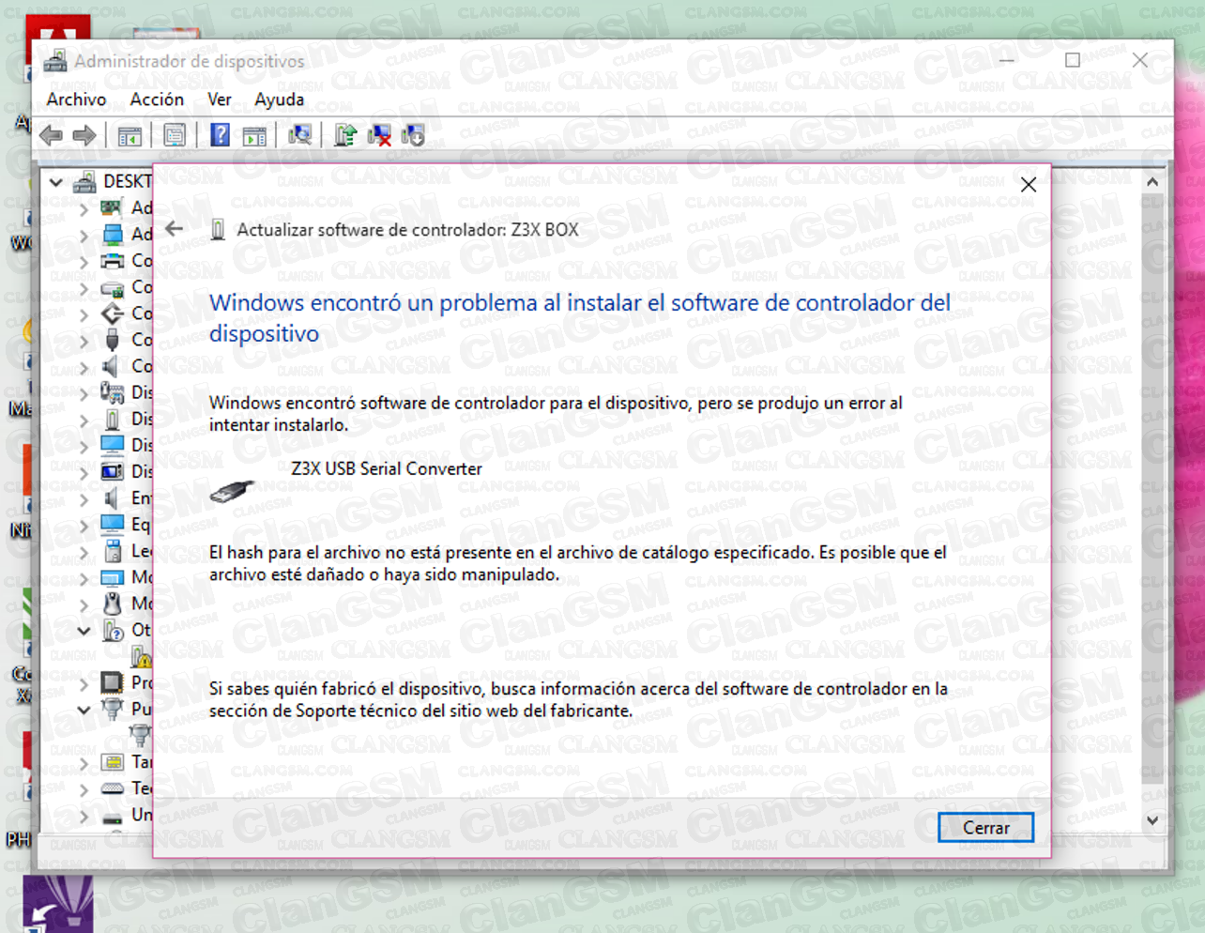Collapse the Ot other devices node
This screenshot has height=933, width=1205.
click(84, 630)
